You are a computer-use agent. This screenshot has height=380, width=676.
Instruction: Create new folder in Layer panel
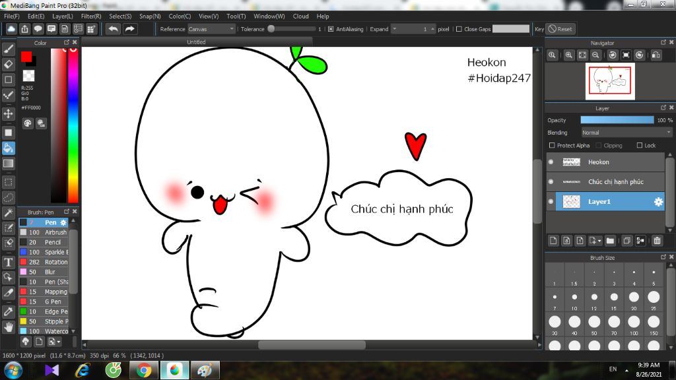tap(610, 240)
